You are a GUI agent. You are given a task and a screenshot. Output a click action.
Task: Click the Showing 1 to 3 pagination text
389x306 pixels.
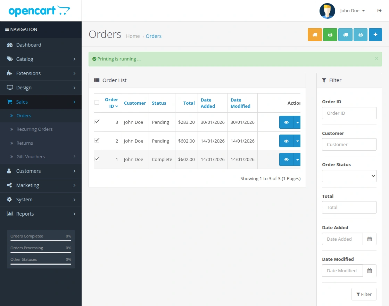(x=271, y=179)
